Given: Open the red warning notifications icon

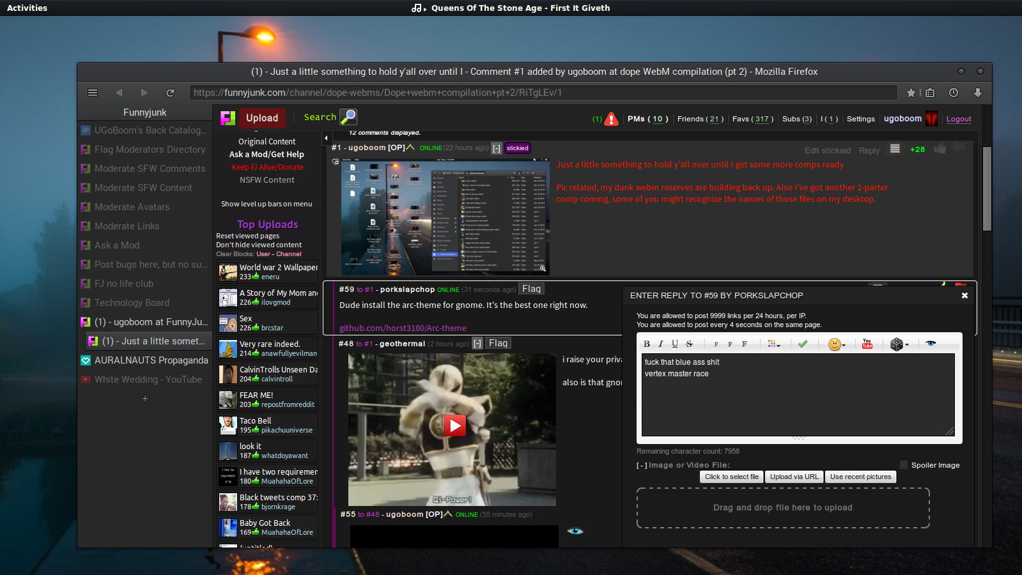Looking at the screenshot, I should 612,119.
